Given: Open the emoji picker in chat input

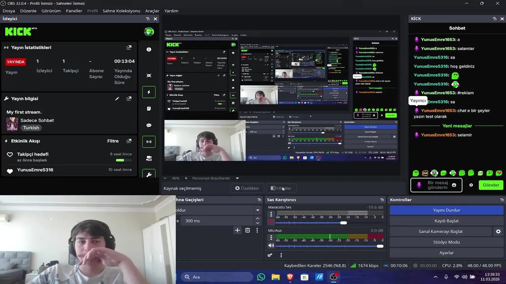Looking at the screenshot, I should coord(454,185).
